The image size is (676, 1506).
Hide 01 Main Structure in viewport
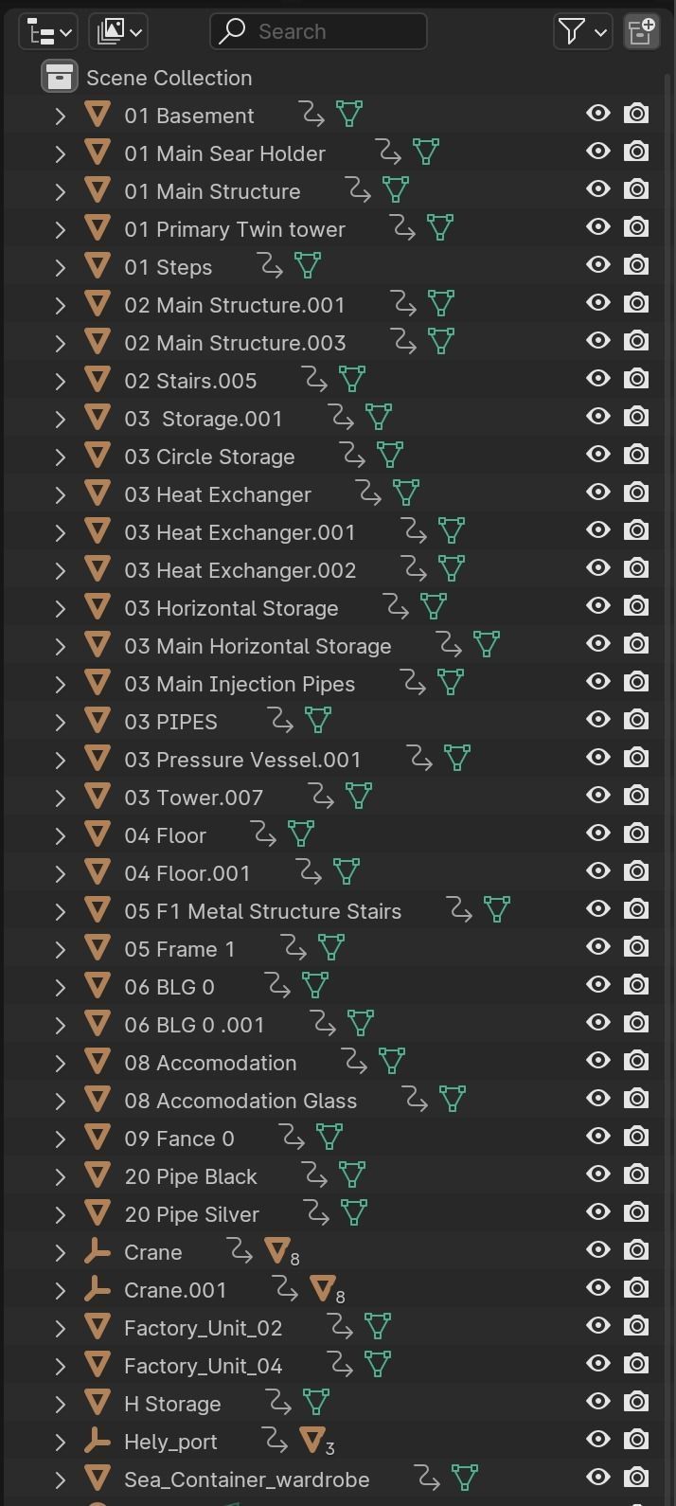click(597, 189)
